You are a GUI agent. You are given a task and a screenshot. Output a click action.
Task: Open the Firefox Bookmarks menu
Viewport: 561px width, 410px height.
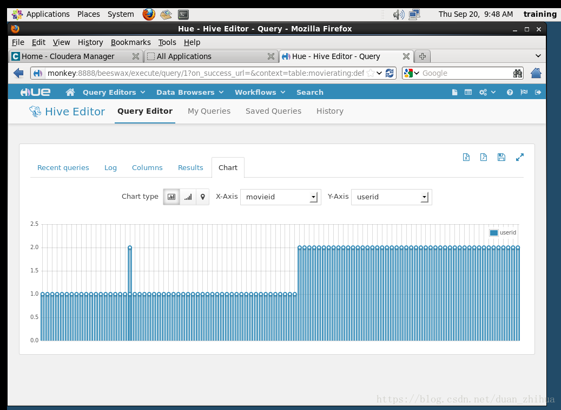(x=130, y=42)
